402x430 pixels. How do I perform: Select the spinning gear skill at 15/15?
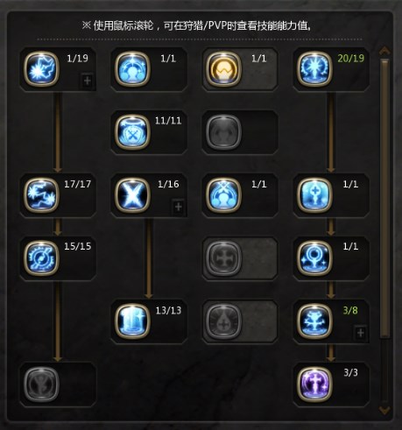pyautogui.click(x=41, y=258)
